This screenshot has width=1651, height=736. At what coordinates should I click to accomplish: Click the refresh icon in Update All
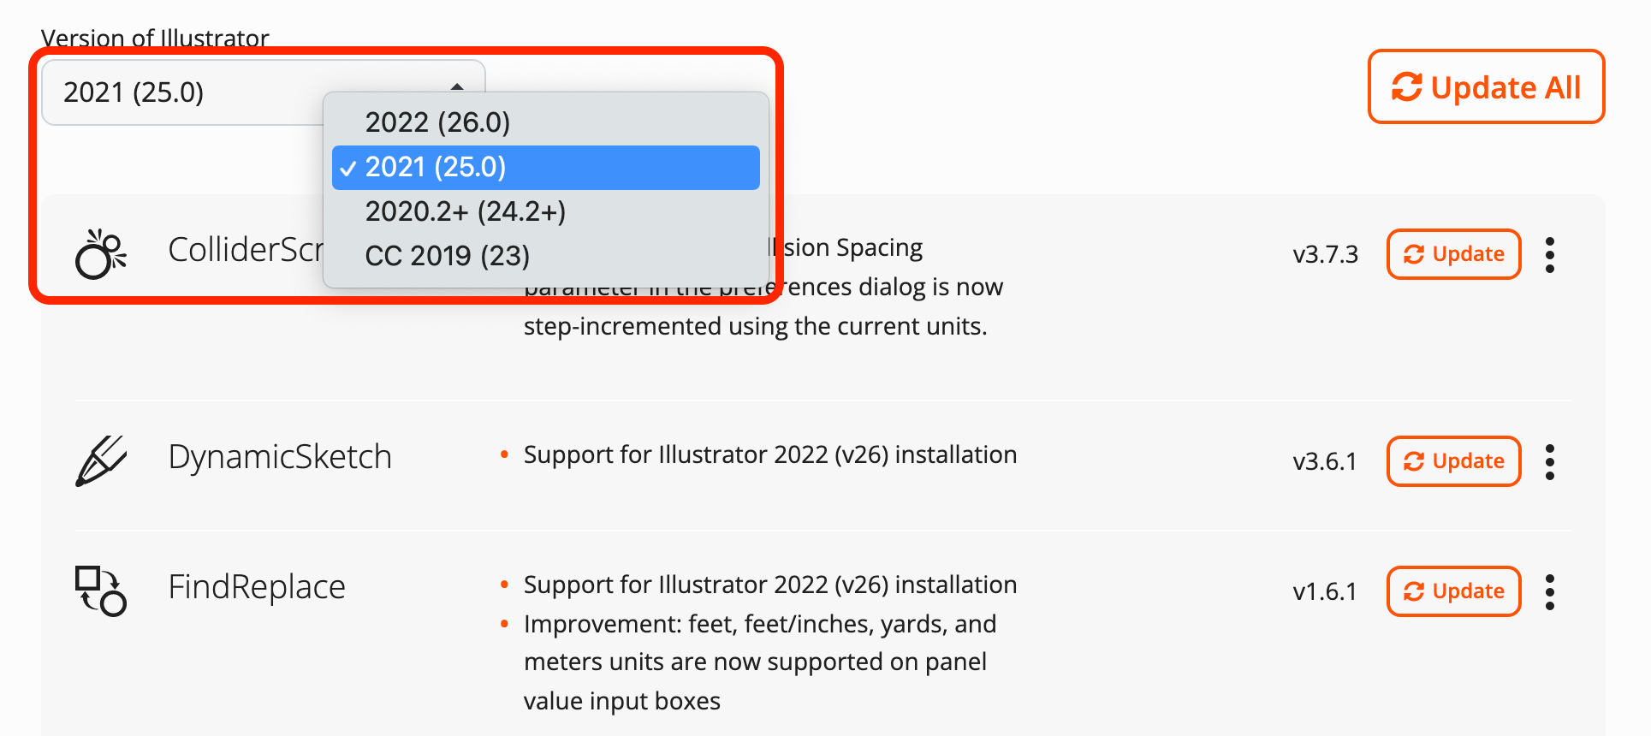point(1406,87)
